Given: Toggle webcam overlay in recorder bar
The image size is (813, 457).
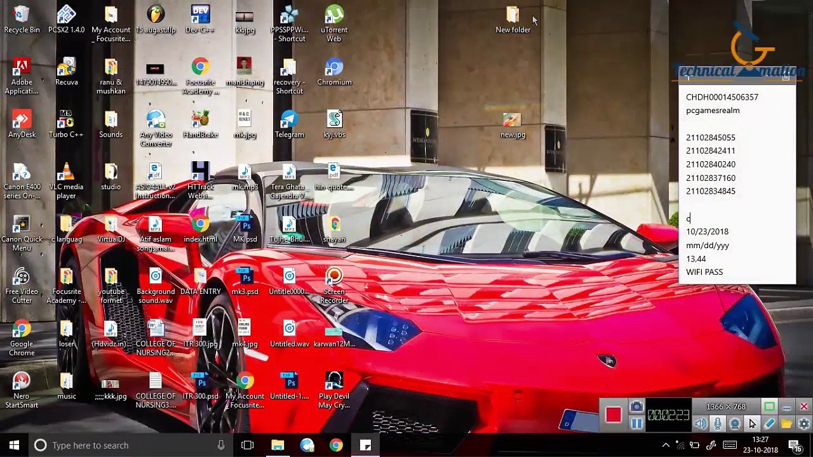Looking at the screenshot, I should coord(735,423).
